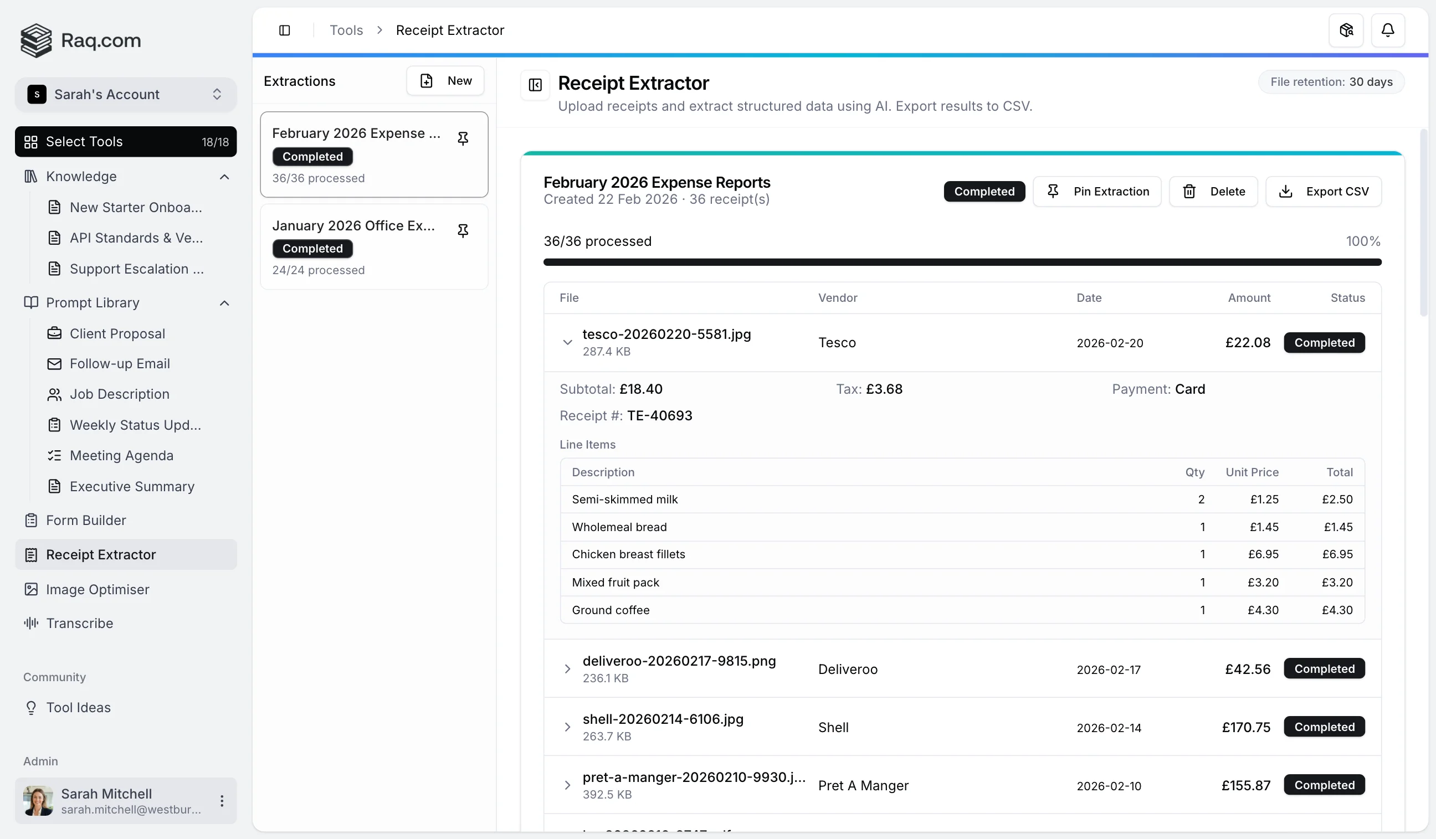Open Form Builder from sidebar
The width and height of the screenshot is (1436, 839).
[85, 519]
